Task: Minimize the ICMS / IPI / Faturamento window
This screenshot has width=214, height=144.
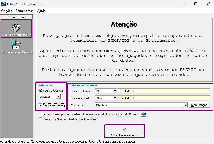Action: click(184, 4)
